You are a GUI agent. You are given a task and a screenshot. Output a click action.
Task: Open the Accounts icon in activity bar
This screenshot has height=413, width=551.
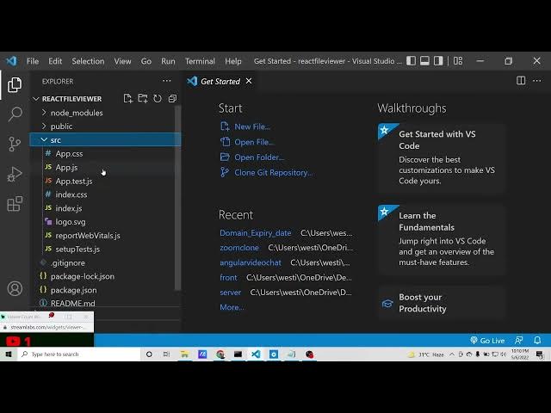tap(15, 289)
